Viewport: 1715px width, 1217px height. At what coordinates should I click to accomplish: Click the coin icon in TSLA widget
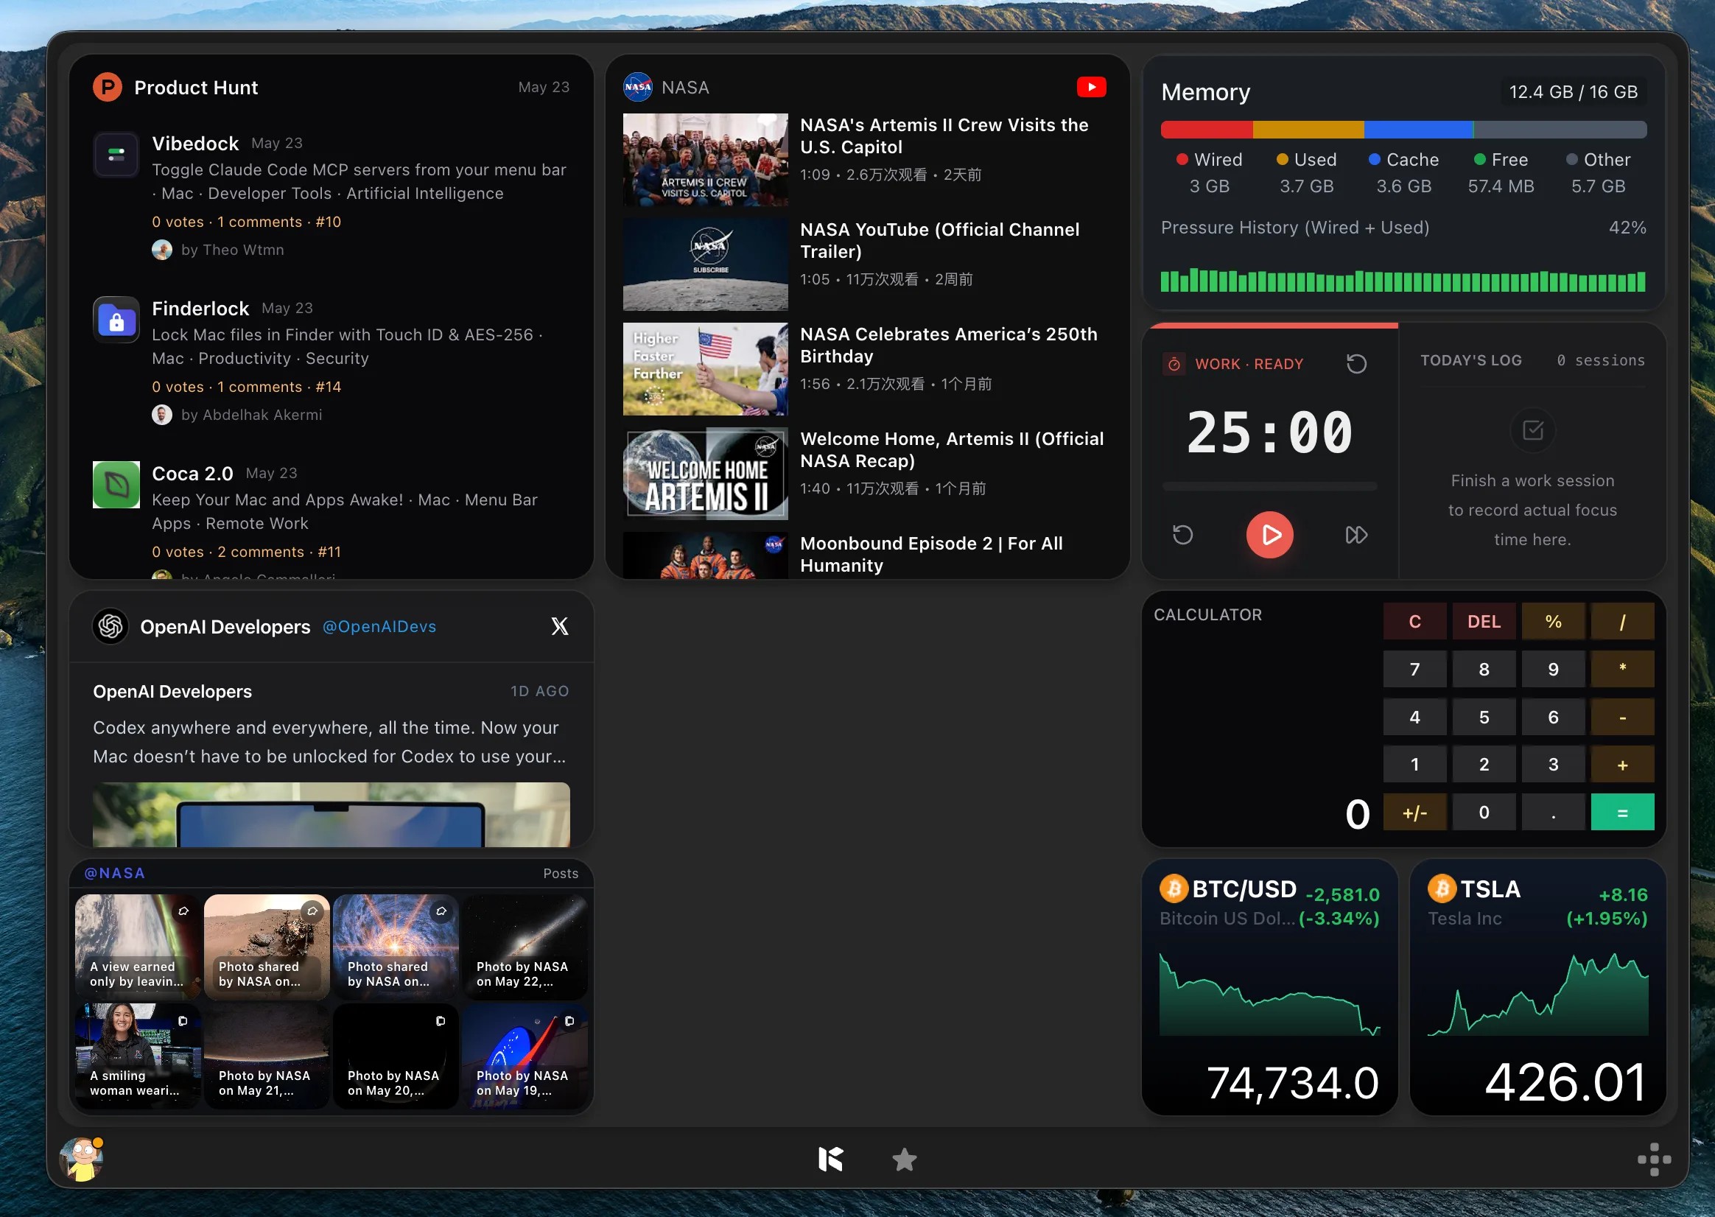1442,889
